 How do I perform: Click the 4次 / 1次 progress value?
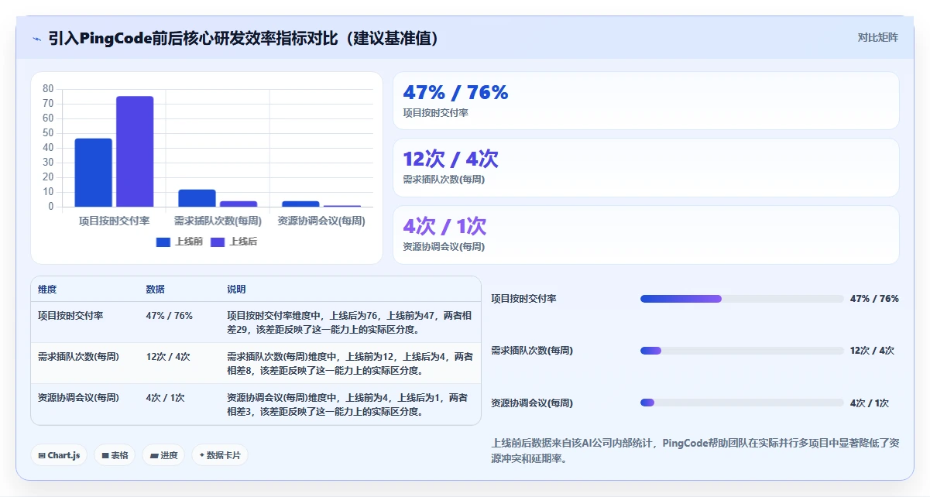870,403
